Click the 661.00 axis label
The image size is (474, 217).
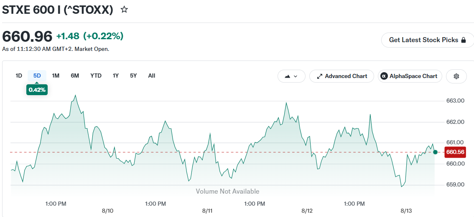click(x=455, y=142)
